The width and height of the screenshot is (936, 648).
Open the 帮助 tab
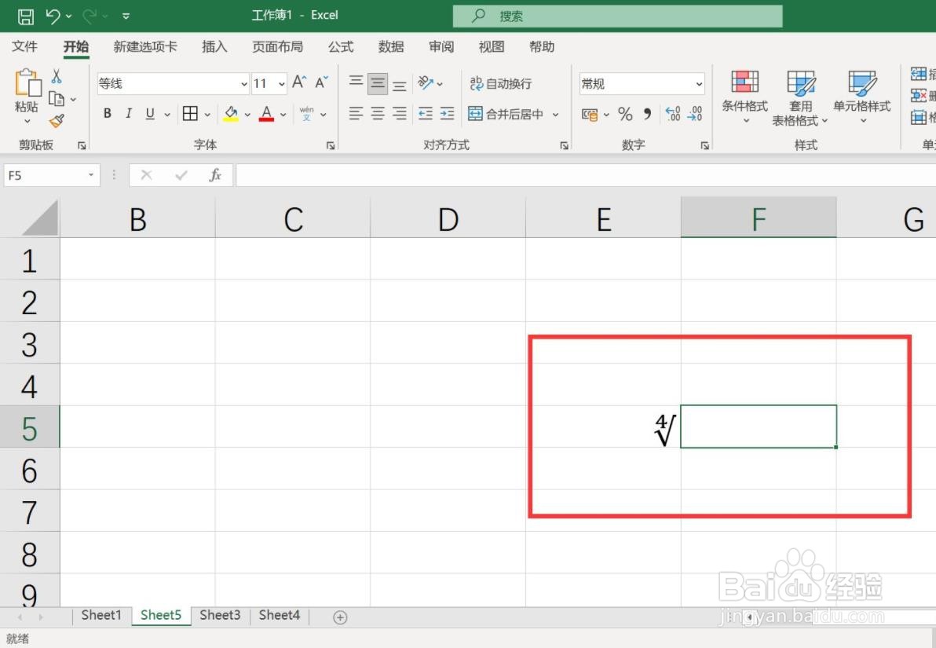coord(542,46)
